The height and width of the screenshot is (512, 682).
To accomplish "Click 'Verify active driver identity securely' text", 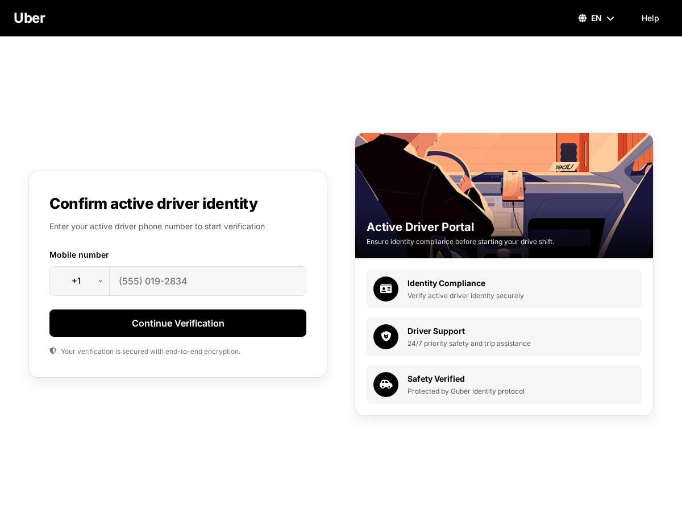I will [x=465, y=296].
